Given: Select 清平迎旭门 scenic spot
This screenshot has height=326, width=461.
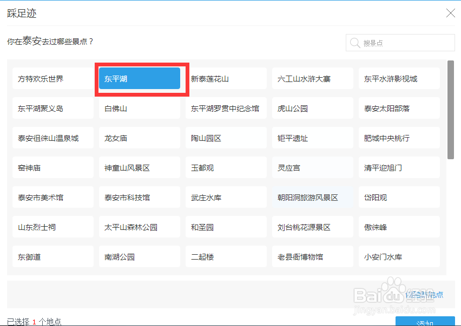Looking at the screenshot, I should point(399,167).
